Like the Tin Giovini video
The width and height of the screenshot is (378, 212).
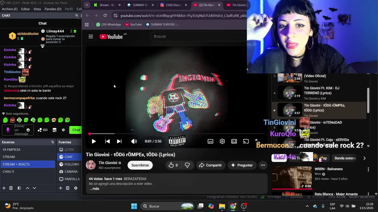tap(174, 165)
